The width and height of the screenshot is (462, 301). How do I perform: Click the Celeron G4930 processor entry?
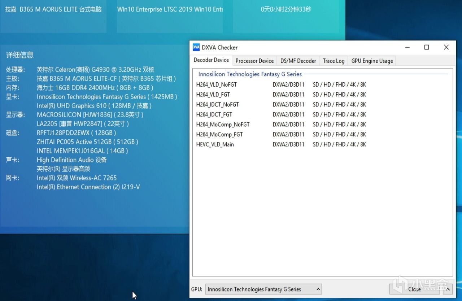95,70
